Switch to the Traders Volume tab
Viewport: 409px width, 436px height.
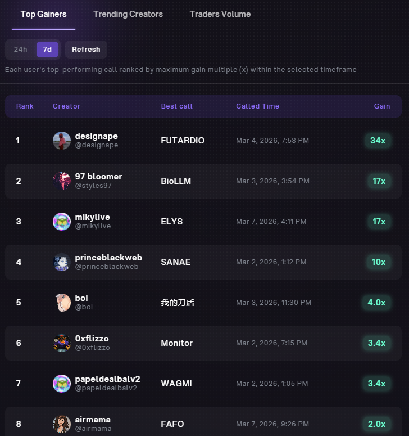220,14
